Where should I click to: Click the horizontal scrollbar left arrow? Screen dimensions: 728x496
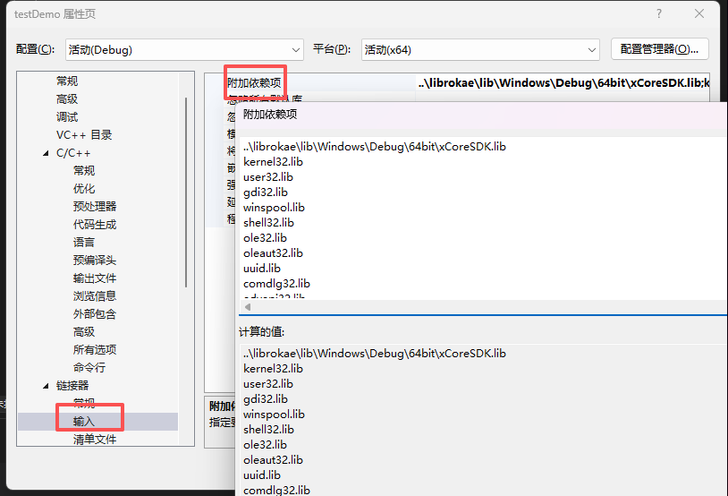(248, 306)
